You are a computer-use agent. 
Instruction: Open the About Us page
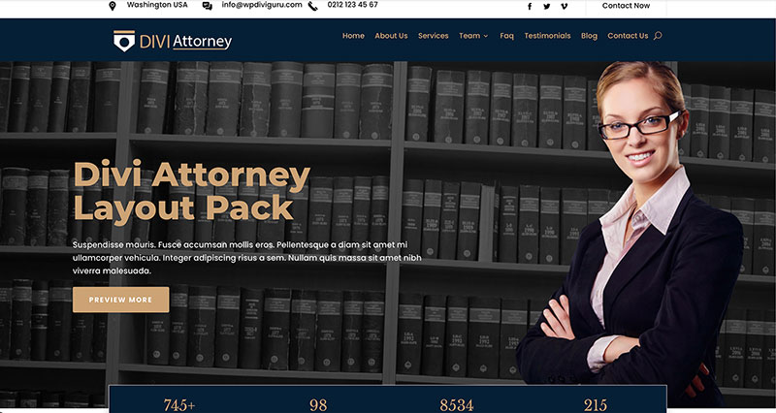[x=391, y=36]
